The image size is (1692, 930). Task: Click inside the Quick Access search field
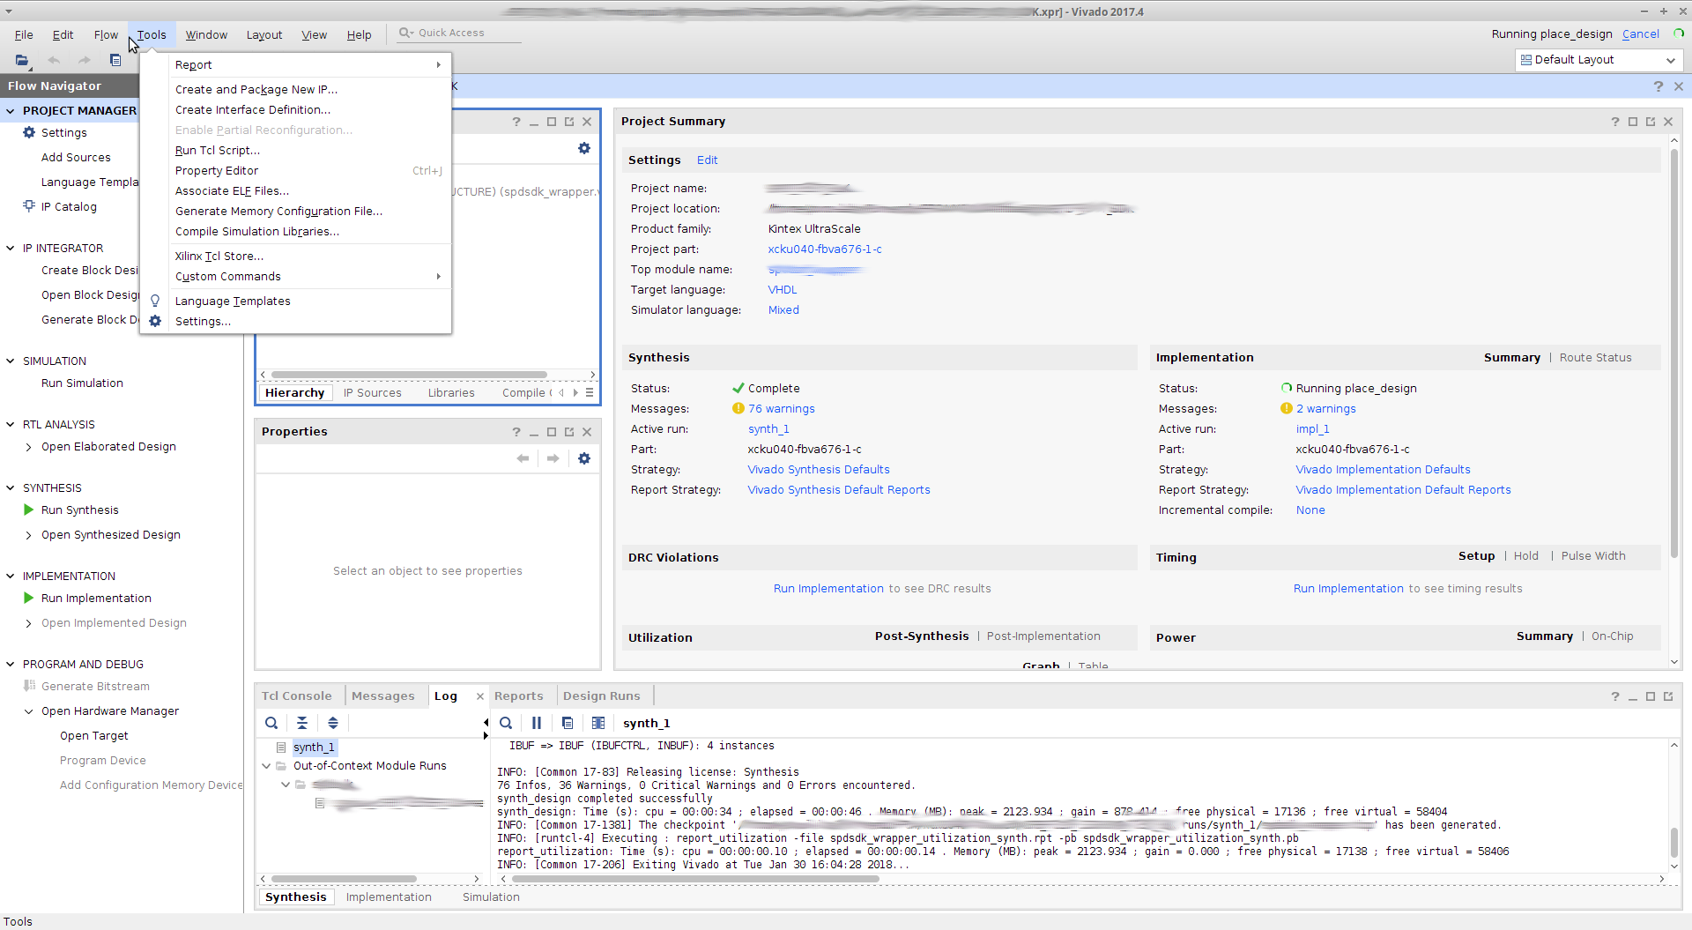tap(458, 33)
